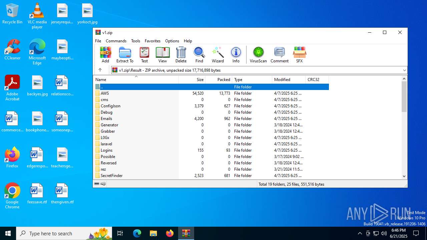This screenshot has height=240, width=427.
Task: Select the Reversed folder row
Action: (211, 163)
